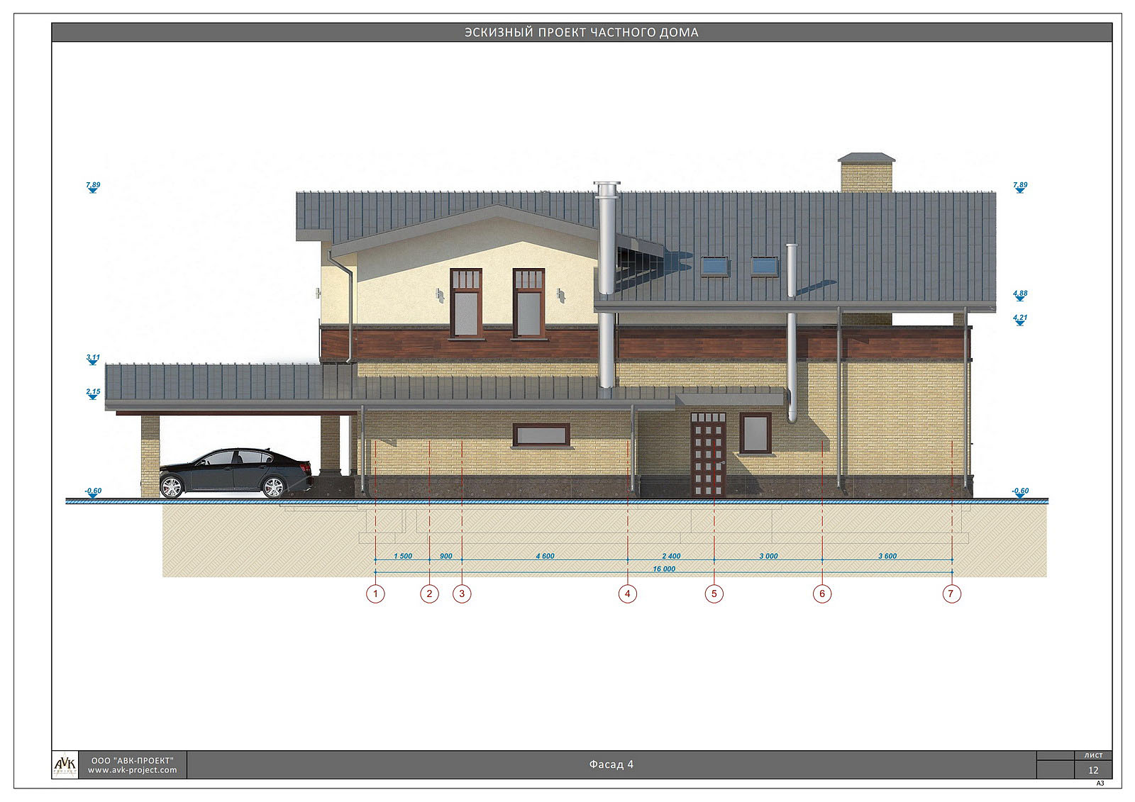1135x802 pixels.
Task: Click sheet number 12
Action: [1093, 770]
